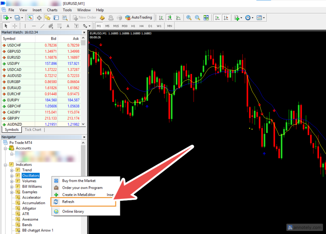Switch to line chart mode
This screenshot has height=234, width=326.
coord(178,17)
